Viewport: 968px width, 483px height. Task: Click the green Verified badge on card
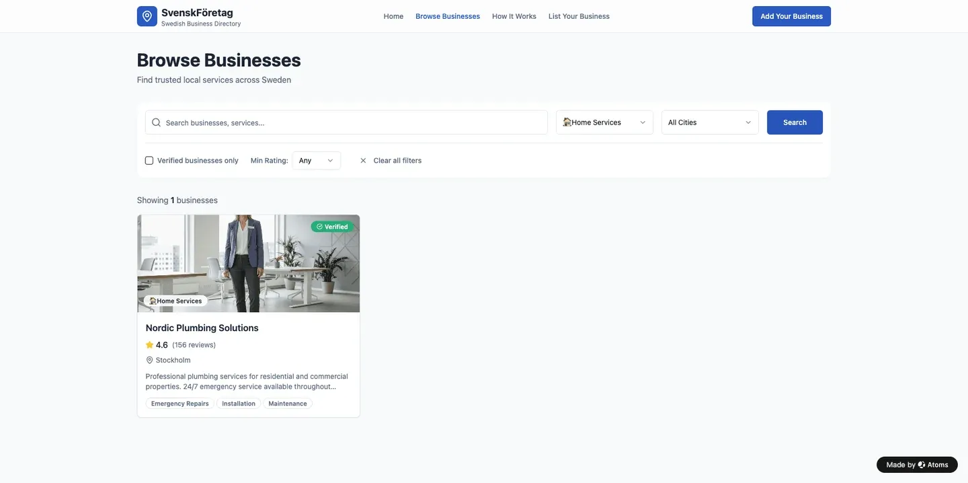[332, 227]
